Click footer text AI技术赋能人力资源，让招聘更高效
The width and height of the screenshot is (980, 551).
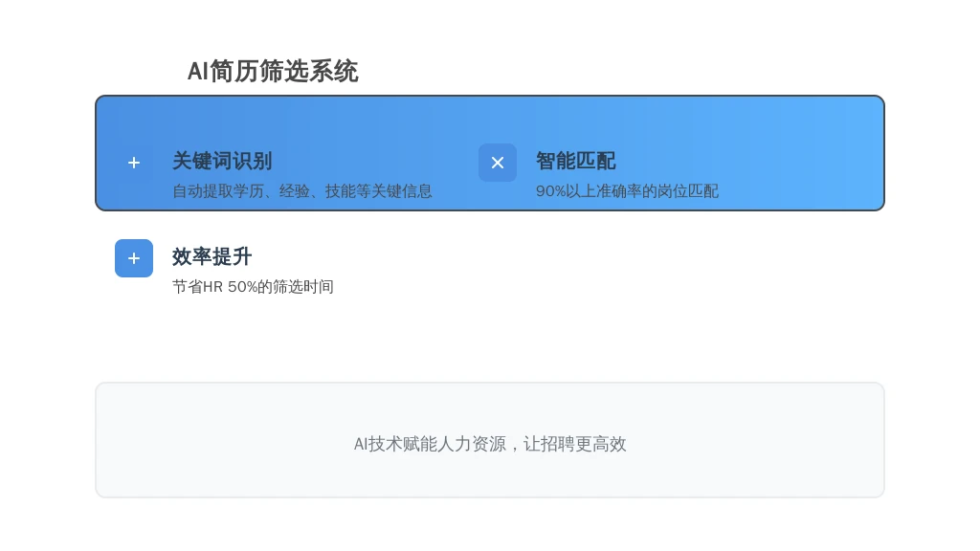pyautogui.click(x=490, y=444)
